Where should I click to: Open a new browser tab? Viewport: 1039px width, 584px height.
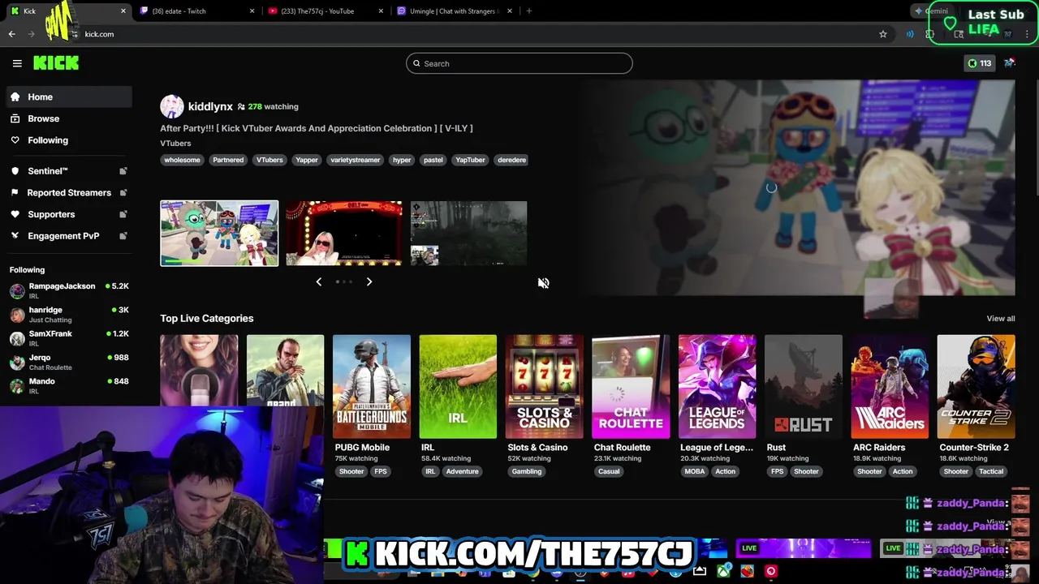tap(528, 11)
